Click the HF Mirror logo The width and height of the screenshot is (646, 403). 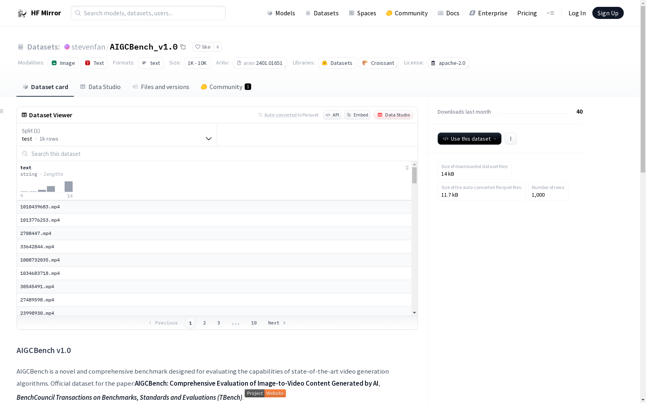coord(39,13)
